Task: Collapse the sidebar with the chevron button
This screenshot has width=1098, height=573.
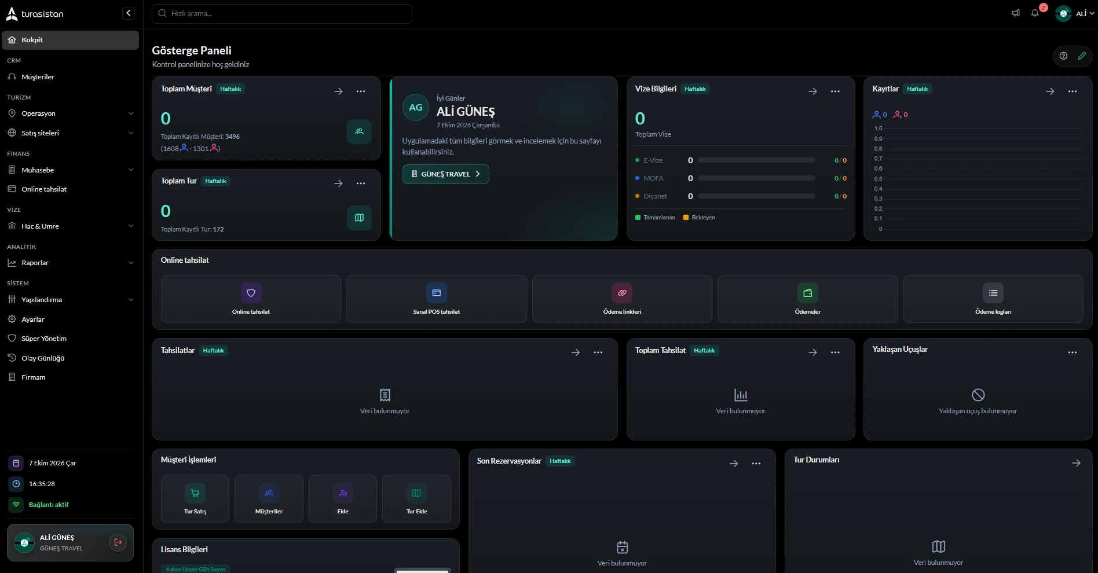Action: pos(129,13)
